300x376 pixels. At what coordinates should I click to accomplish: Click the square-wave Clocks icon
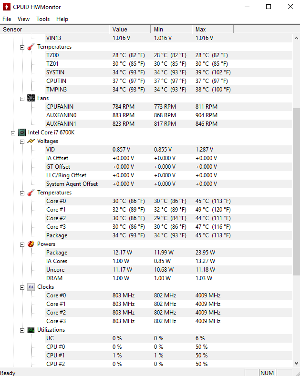31,287
